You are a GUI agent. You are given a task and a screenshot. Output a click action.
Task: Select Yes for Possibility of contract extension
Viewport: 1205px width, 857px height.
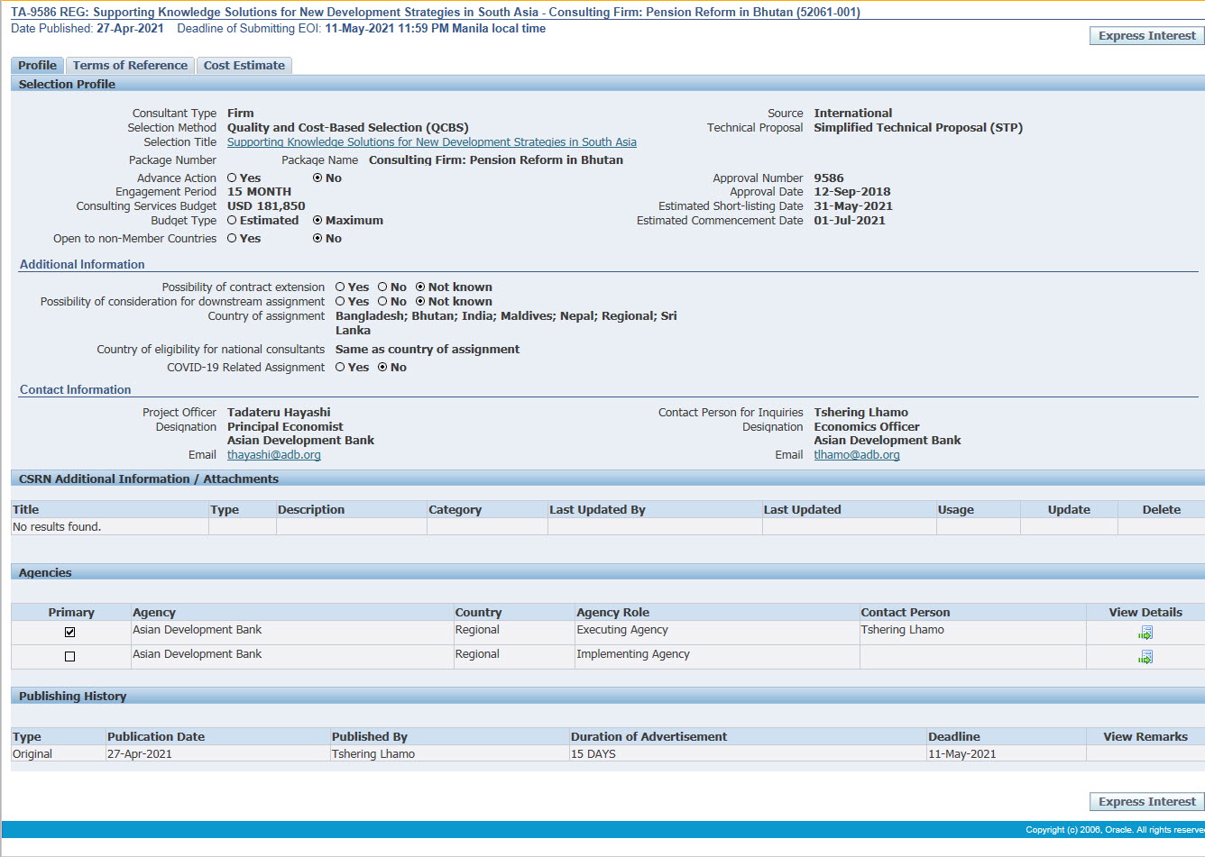(340, 287)
